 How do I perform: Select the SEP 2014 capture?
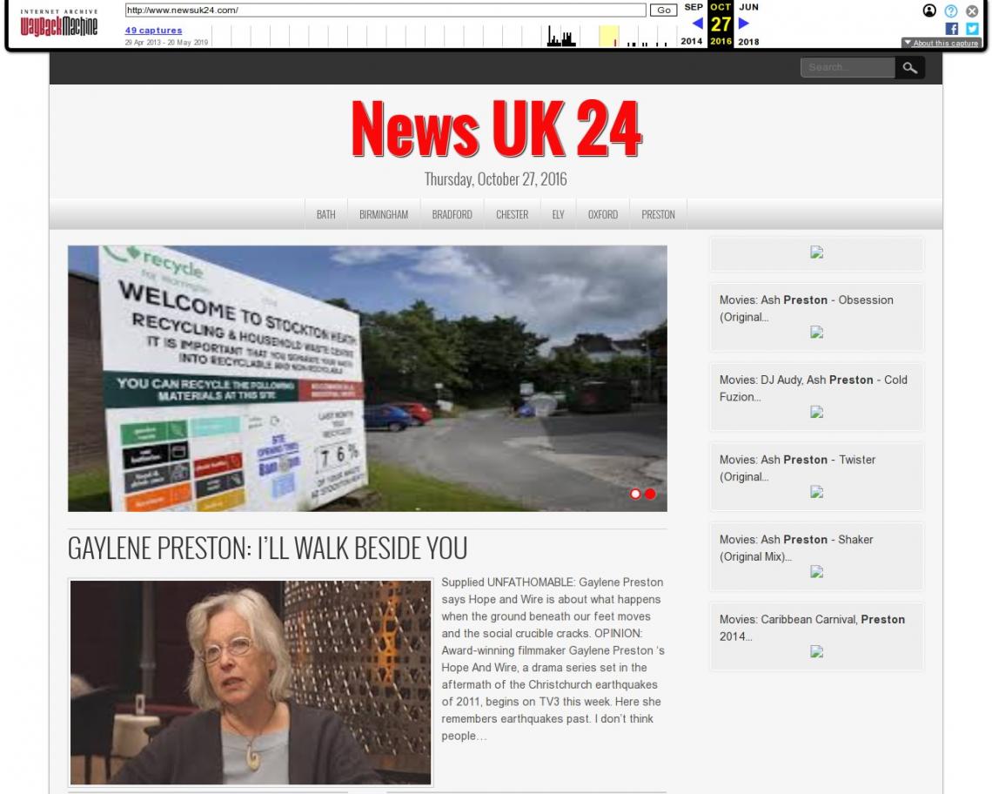(x=693, y=24)
